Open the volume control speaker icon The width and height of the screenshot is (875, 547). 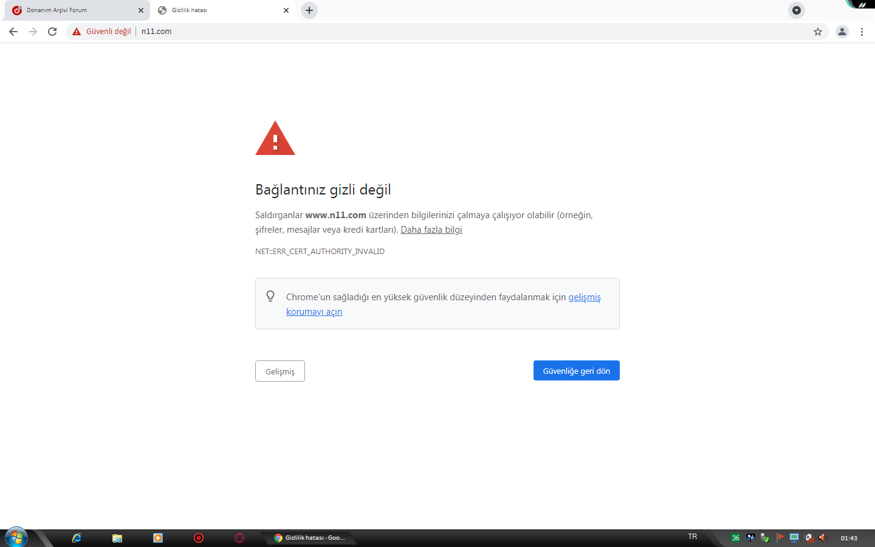[x=823, y=538]
